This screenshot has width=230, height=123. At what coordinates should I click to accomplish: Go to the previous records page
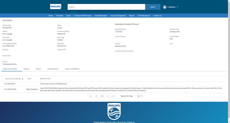coord(96,96)
